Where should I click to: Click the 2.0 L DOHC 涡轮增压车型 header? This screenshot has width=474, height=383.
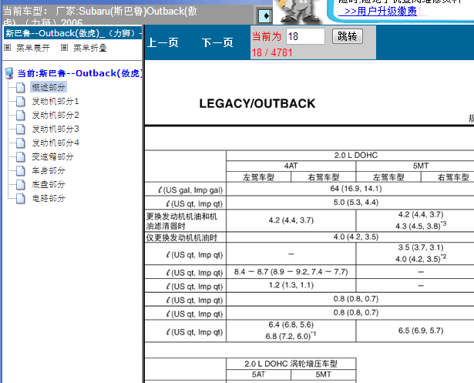291,364
